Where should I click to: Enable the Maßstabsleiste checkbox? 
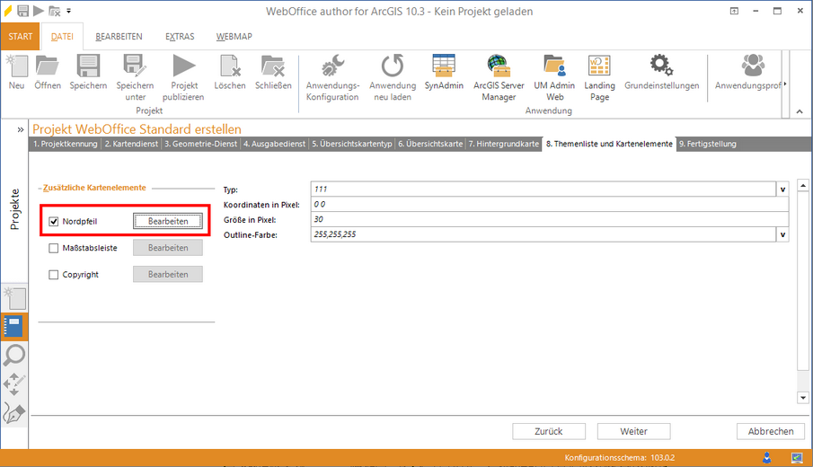coord(54,248)
